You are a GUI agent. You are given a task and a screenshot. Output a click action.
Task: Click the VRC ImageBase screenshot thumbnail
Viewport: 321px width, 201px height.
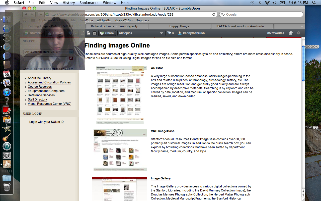point(120,150)
